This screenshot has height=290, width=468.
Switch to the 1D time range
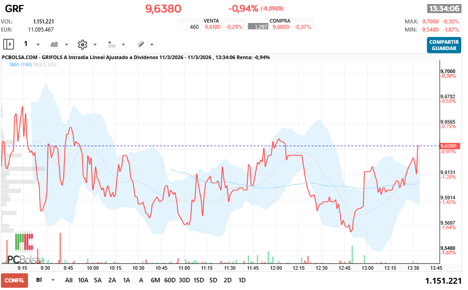[242, 280]
